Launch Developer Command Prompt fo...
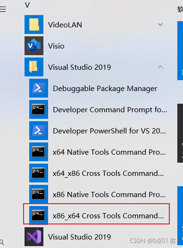This screenshot has height=248, width=183. 110,110
